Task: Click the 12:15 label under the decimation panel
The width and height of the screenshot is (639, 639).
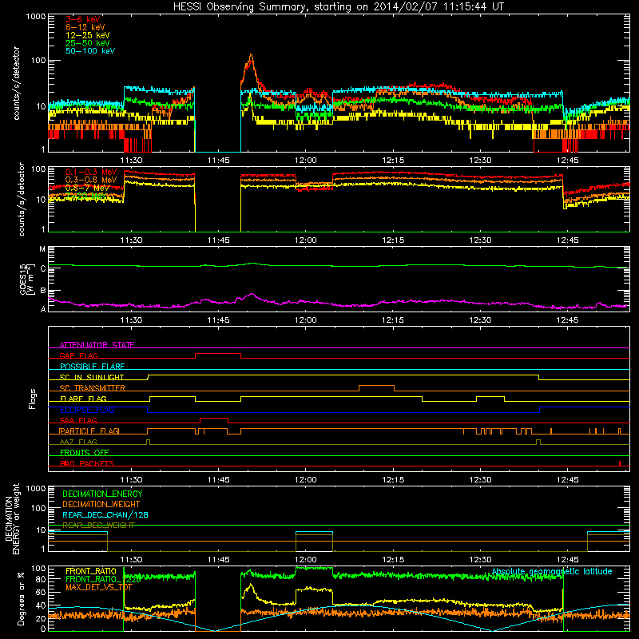Action: (393, 560)
